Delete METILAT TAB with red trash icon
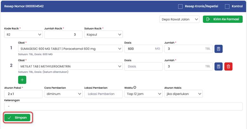 tap(229, 67)
